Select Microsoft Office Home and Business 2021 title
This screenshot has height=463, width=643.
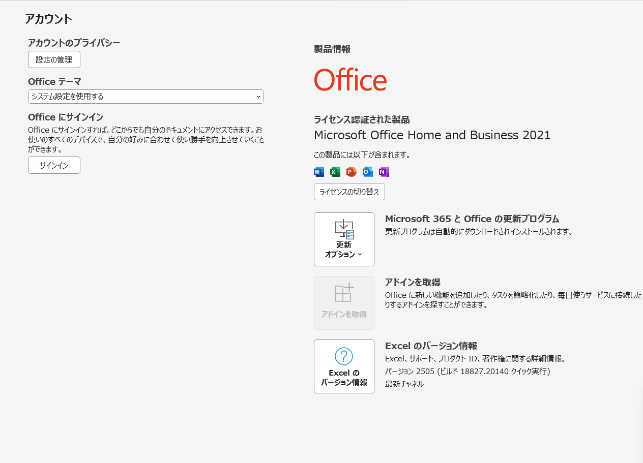432,135
